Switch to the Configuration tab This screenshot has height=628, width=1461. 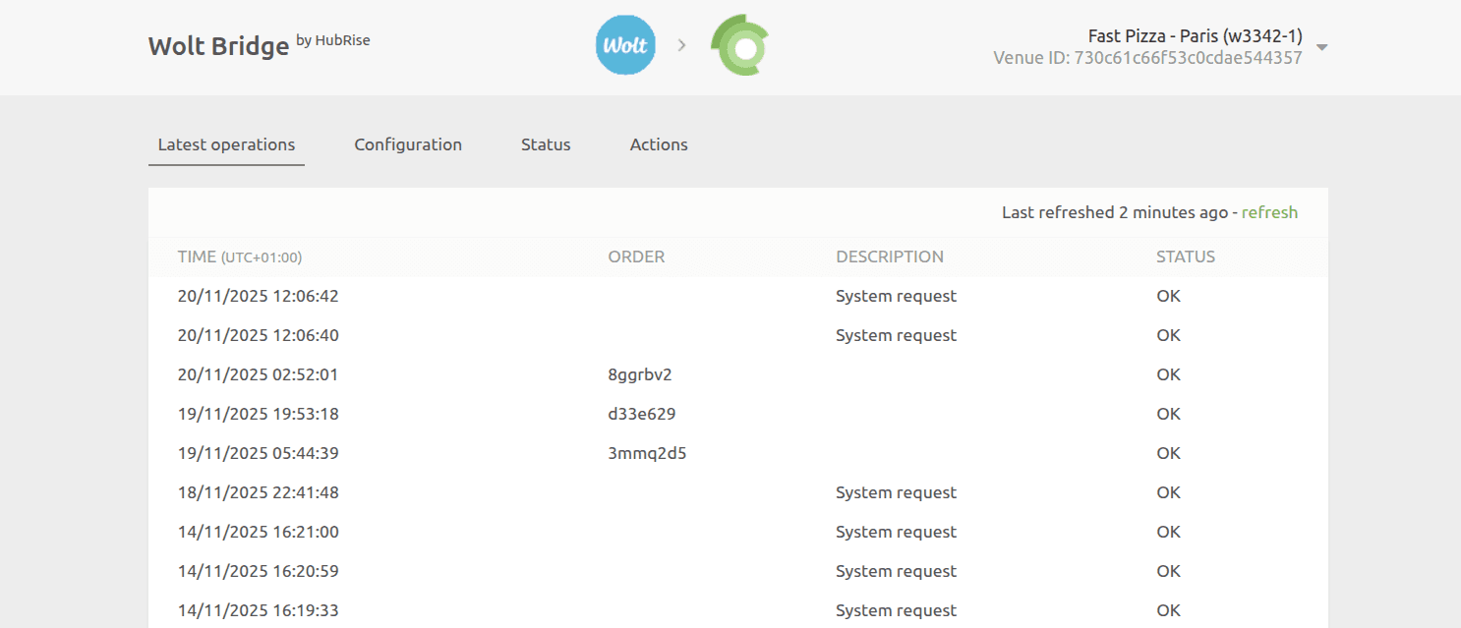[x=408, y=144]
